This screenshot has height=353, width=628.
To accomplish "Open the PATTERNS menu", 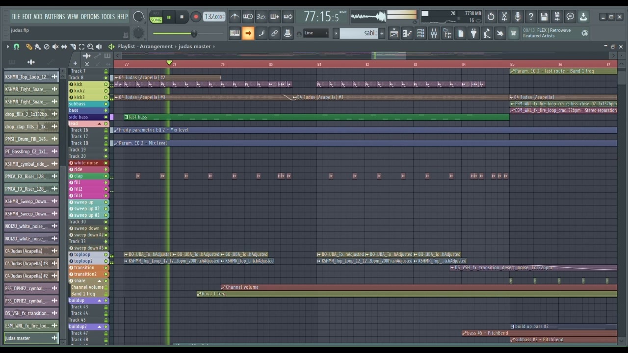I will 54,17.
